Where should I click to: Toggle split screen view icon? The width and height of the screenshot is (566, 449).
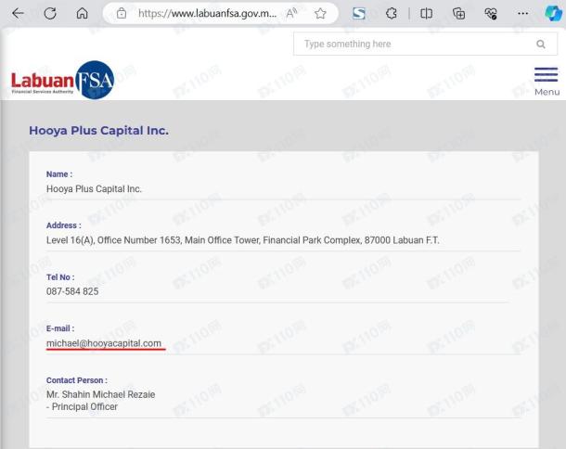click(x=426, y=14)
